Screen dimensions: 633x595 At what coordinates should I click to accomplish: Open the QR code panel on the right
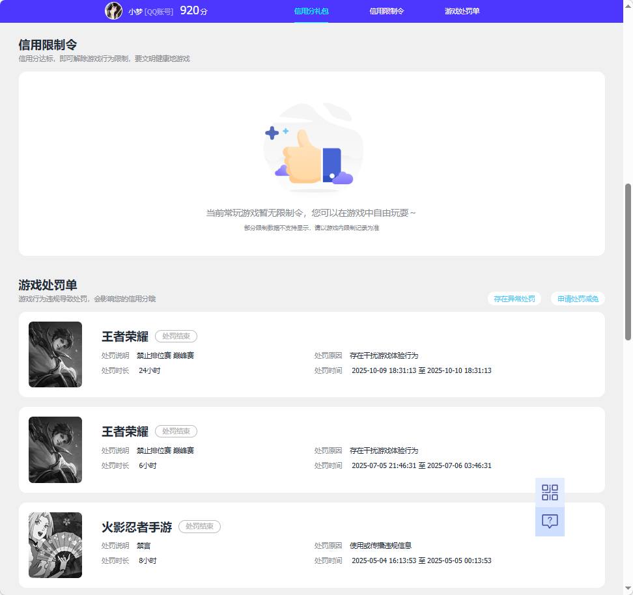(x=550, y=493)
